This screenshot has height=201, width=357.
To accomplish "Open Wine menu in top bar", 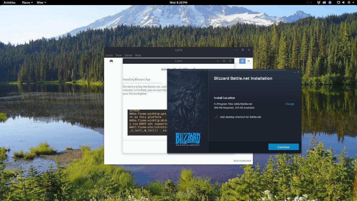I will point(41,2).
